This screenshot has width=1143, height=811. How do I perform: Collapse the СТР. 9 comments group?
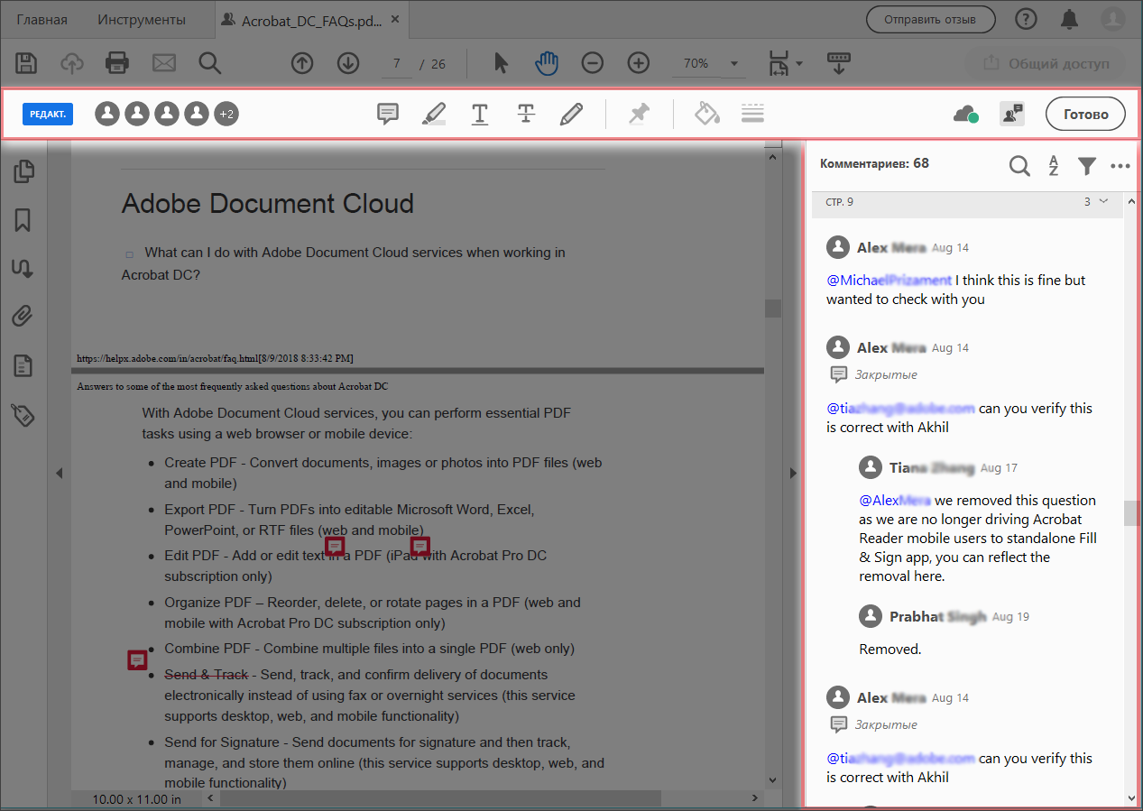1103,201
